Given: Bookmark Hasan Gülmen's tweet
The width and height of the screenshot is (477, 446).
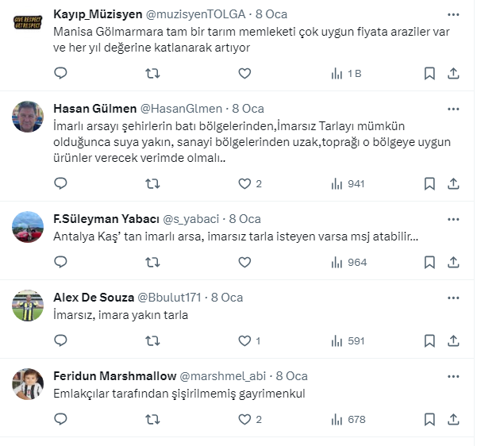Looking at the screenshot, I should click(429, 183).
